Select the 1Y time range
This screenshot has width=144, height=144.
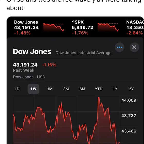(x=115, y=89)
